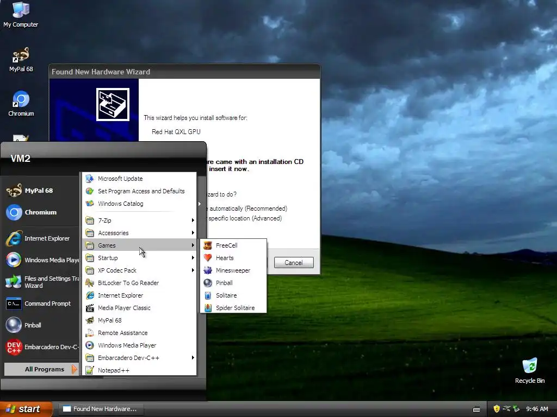Screen dimensions: 557x417
Task: Open BitLocker To Go Reader
Action: pyautogui.click(x=139, y=283)
